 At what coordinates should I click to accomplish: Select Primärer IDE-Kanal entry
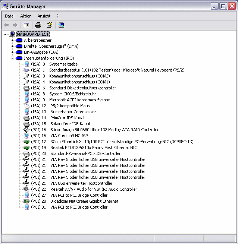pyautogui.click(x=67, y=118)
